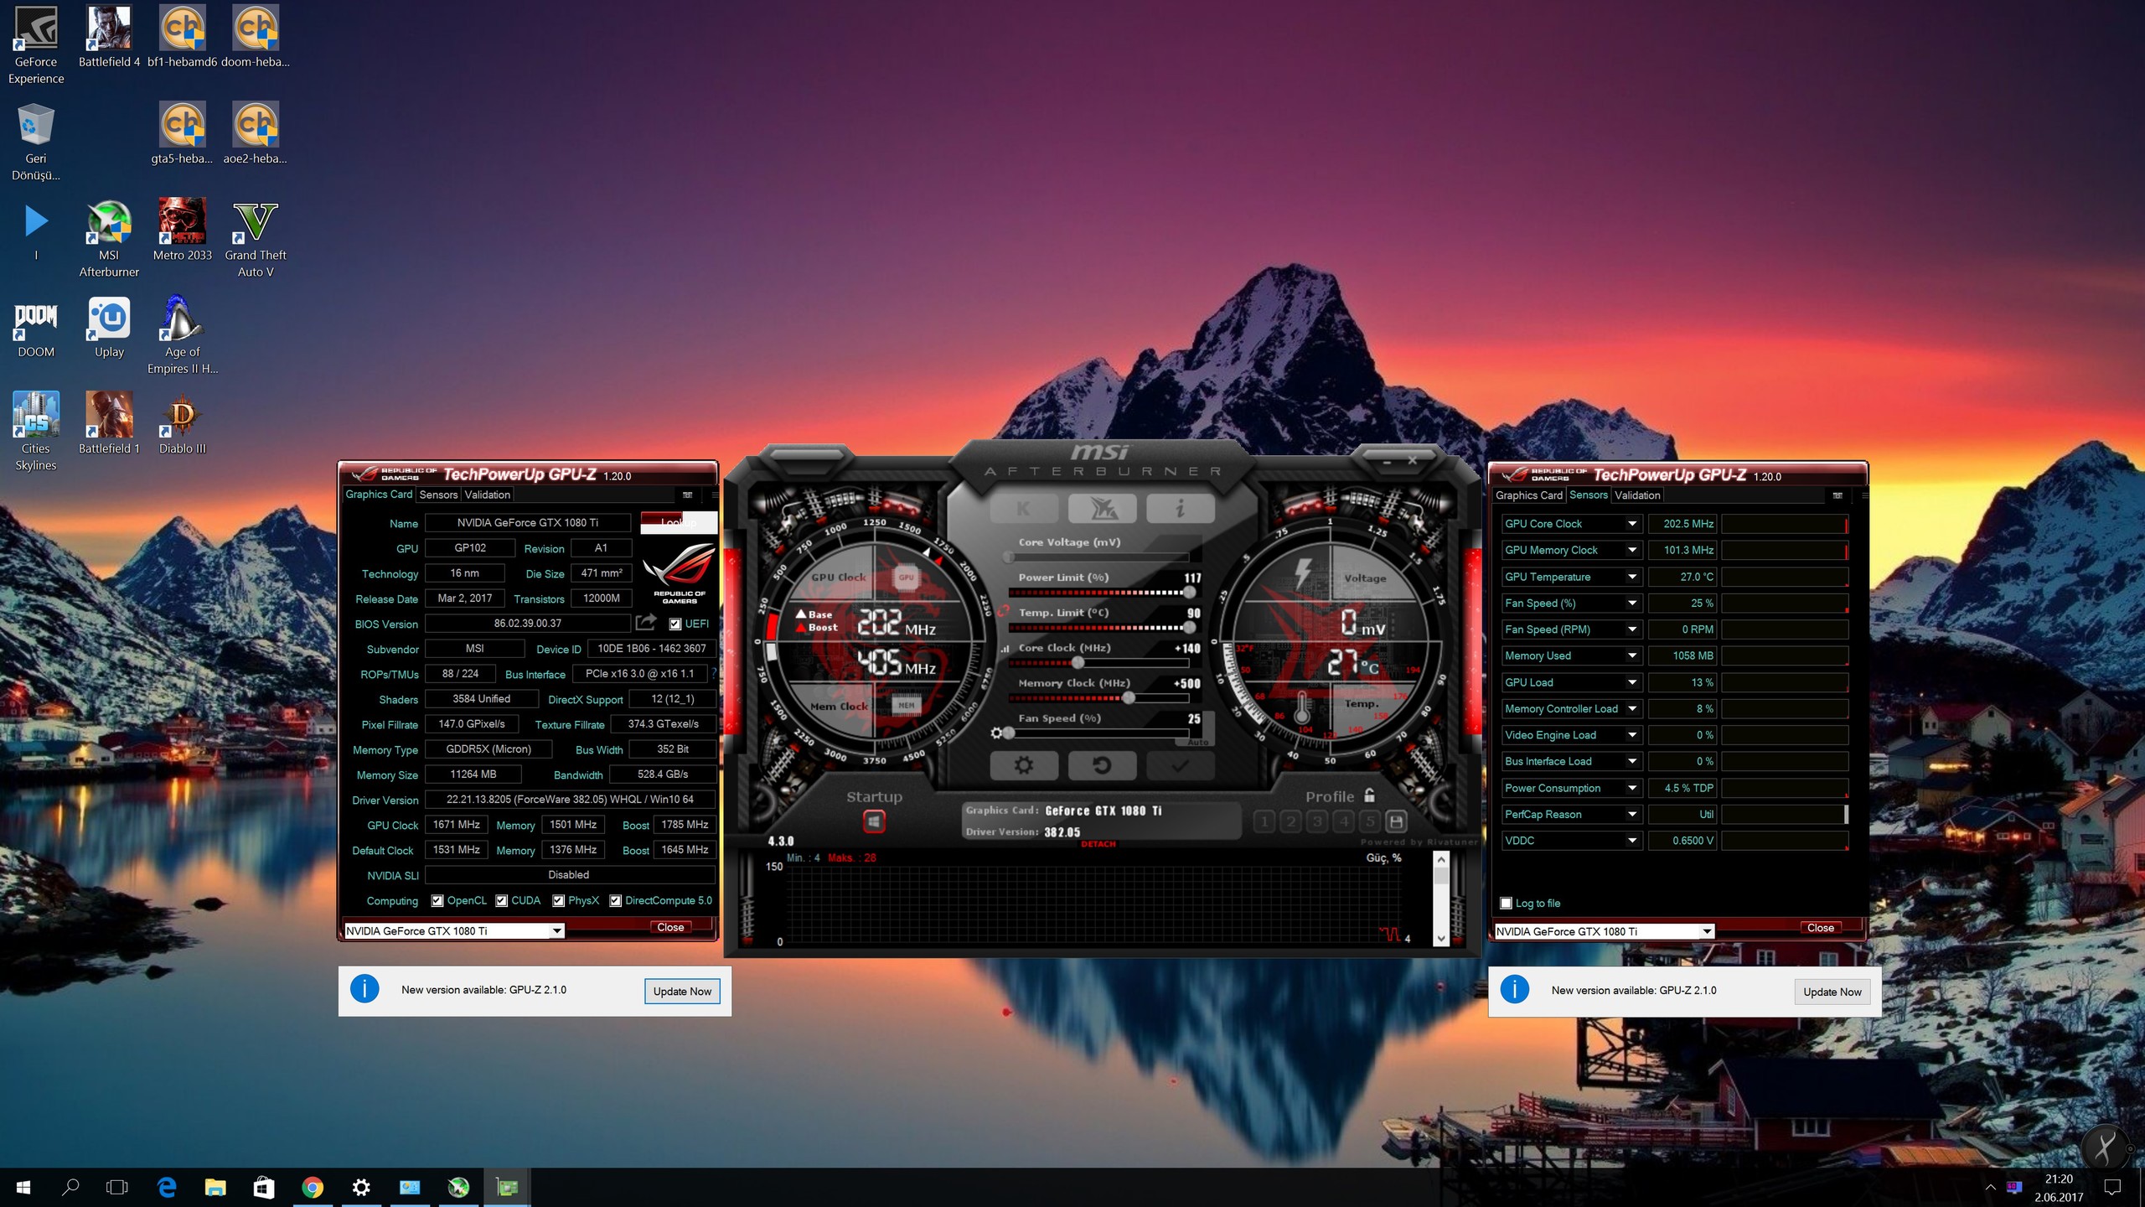This screenshot has height=1207, width=2145.
Task: Click the Afterburner jet logo button
Action: coord(1102,508)
